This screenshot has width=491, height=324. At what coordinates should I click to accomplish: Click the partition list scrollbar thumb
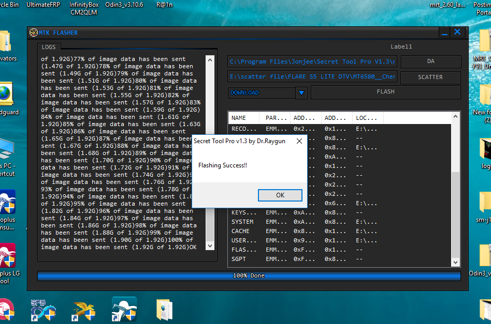coord(455,215)
